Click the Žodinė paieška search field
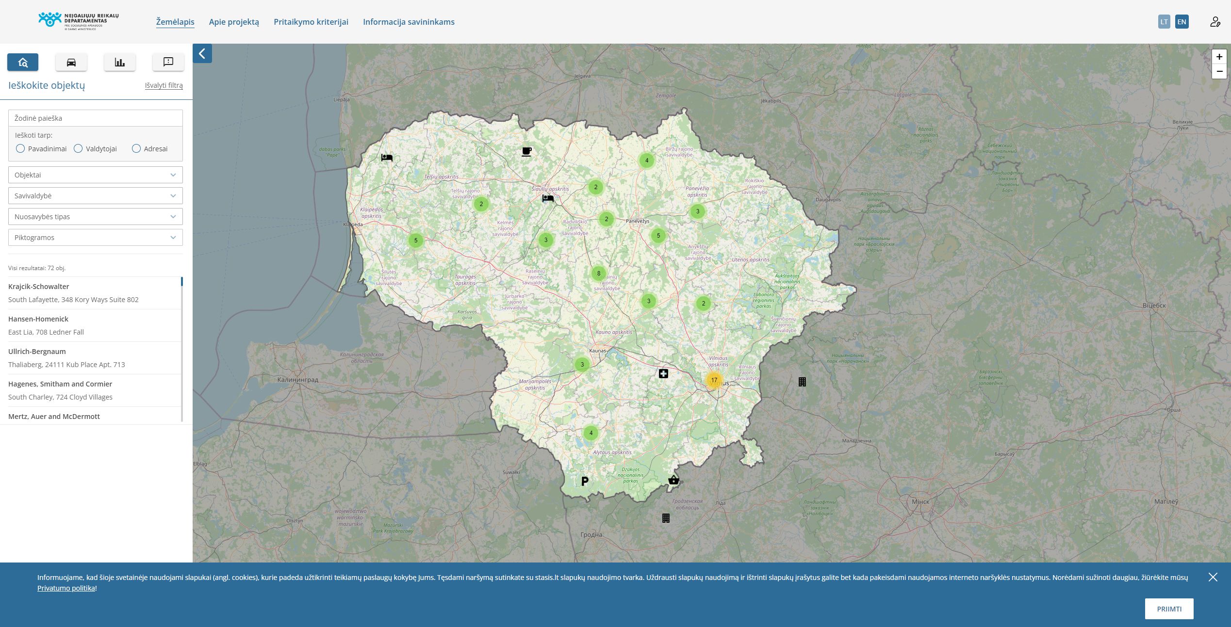The height and width of the screenshot is (627, 1231). (95, 118)
